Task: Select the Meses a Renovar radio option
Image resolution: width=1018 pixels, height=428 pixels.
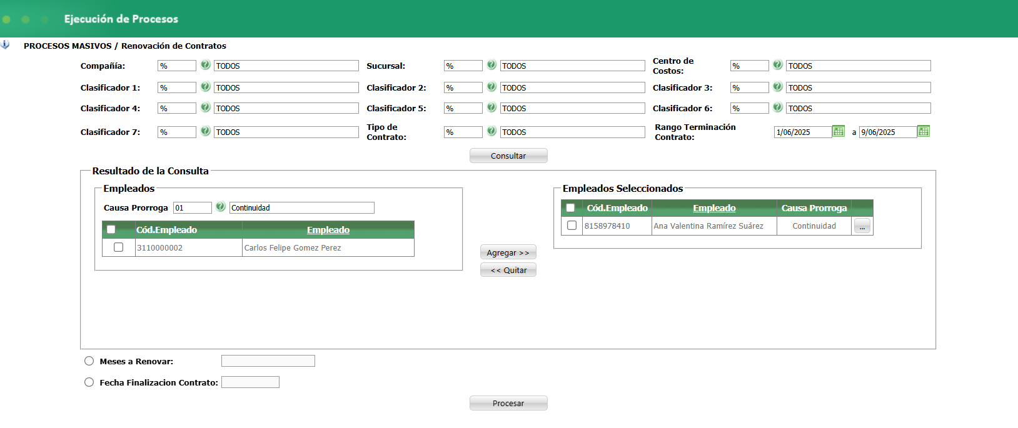Action: [89, 361]
